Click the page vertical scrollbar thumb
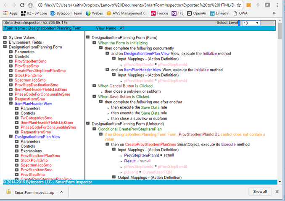 click(x=280, y=31)
